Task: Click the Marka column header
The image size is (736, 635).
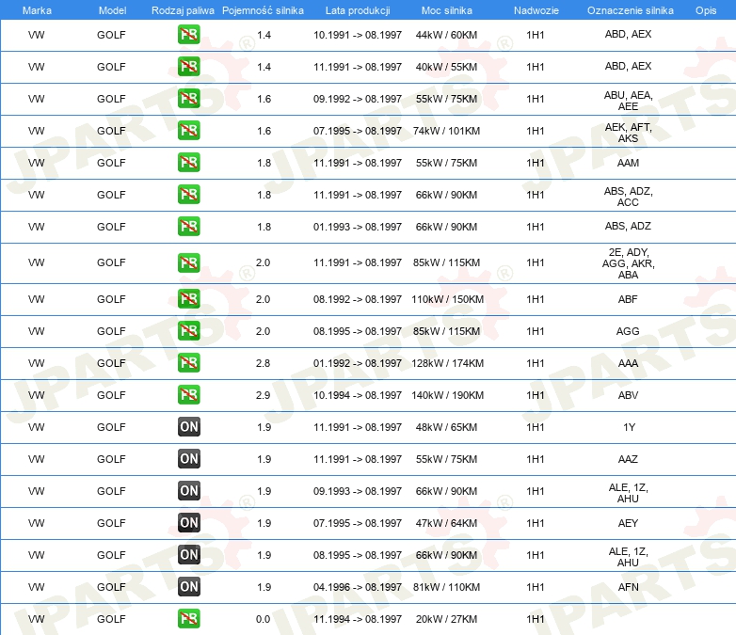Action: (37, 10)
